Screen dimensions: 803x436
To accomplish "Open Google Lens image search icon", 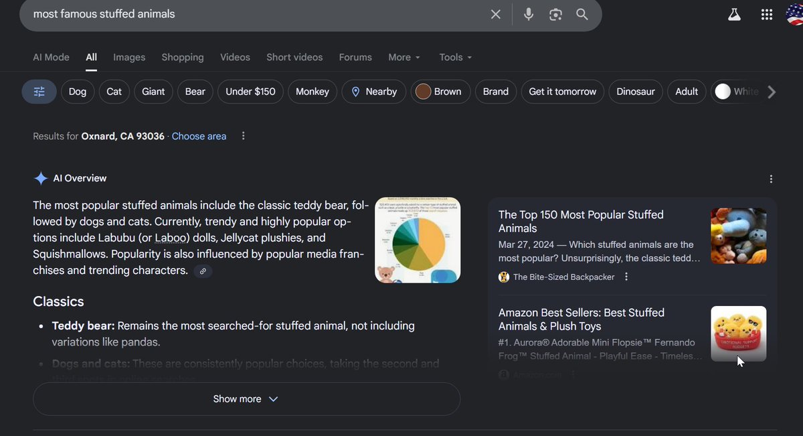I will (x=555, y=14).
